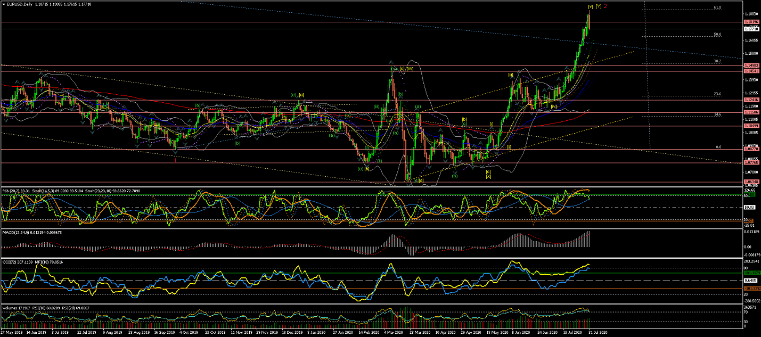
Task: Click the 1.10499 price level tag
Action: pos(751,126)
